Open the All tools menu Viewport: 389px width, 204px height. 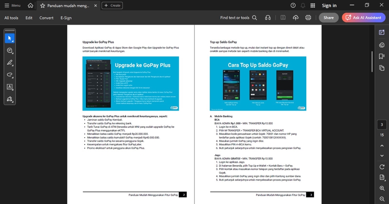11,18
